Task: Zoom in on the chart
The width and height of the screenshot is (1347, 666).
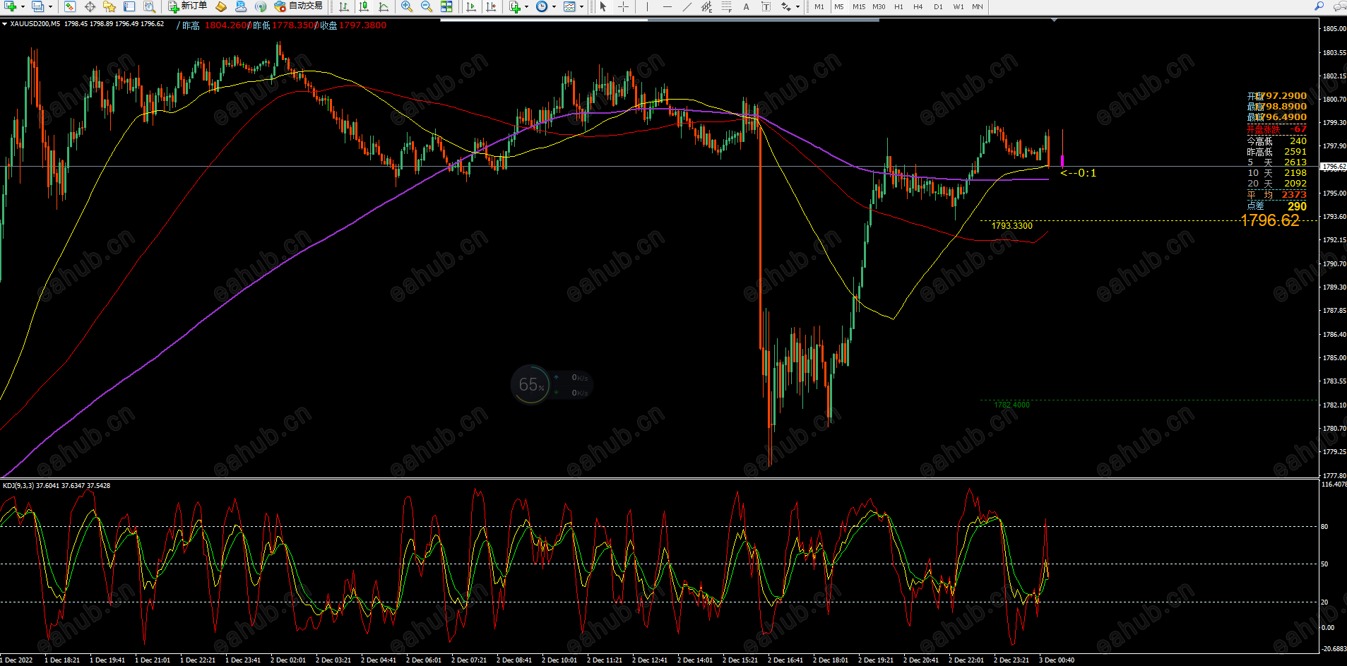Action: 407,6
